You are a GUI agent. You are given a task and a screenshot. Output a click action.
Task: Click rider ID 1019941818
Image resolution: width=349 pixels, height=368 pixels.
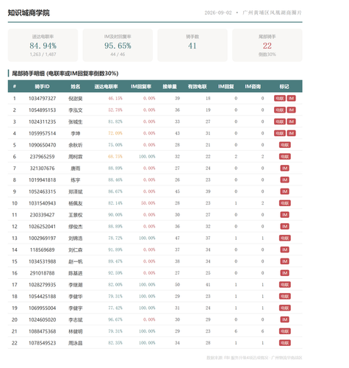42,180
